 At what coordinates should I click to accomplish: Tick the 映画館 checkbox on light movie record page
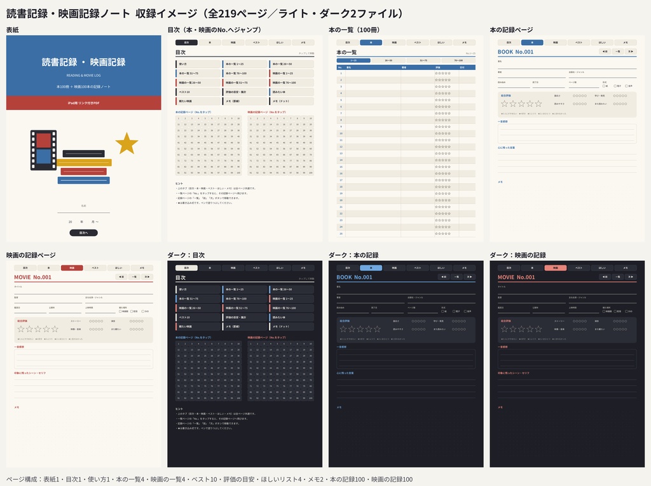coord(120,311)
